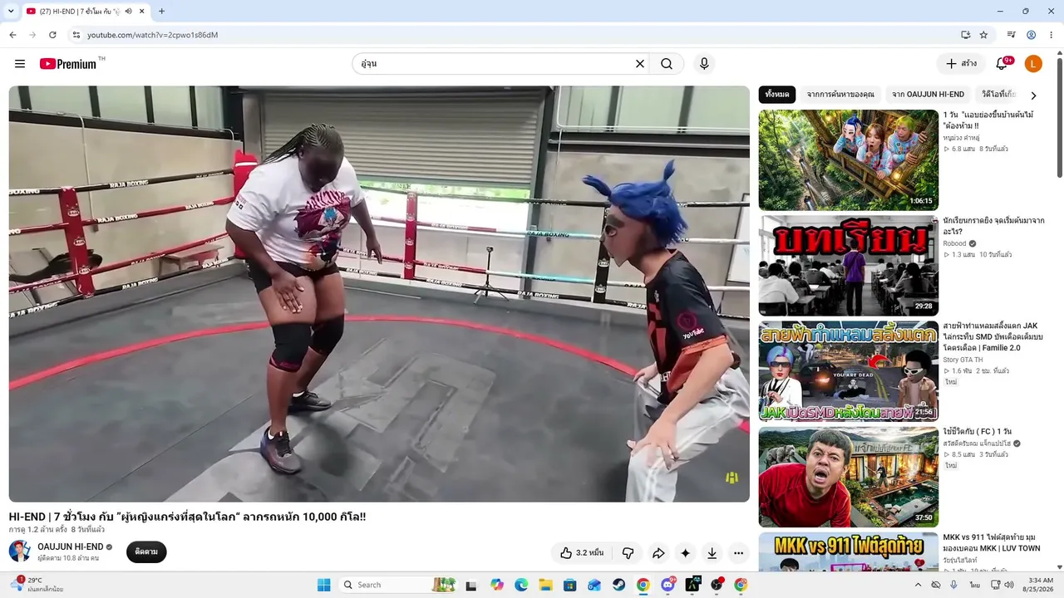Dislike the video with thumbs down
The image size is (1064, 598).
pos(628,553)
